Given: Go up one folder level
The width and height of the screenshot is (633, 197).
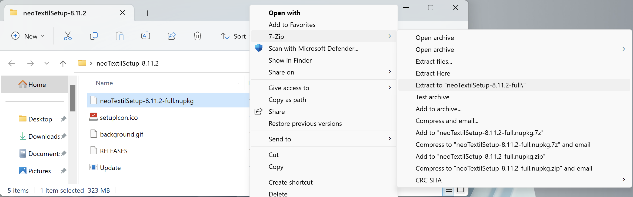Looking at the screenshot, I should click(x=63, y=63).
